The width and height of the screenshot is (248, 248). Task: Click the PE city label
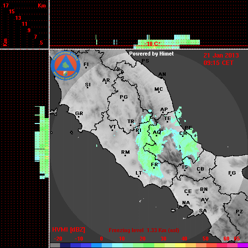(x=188, y=127)
